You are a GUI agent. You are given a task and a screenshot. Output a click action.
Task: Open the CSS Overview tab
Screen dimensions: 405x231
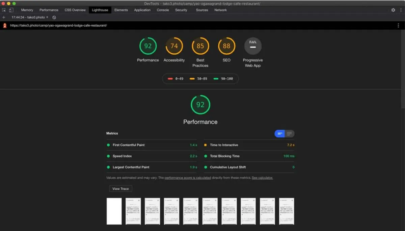pyautogui.click(x=75, y=10)
